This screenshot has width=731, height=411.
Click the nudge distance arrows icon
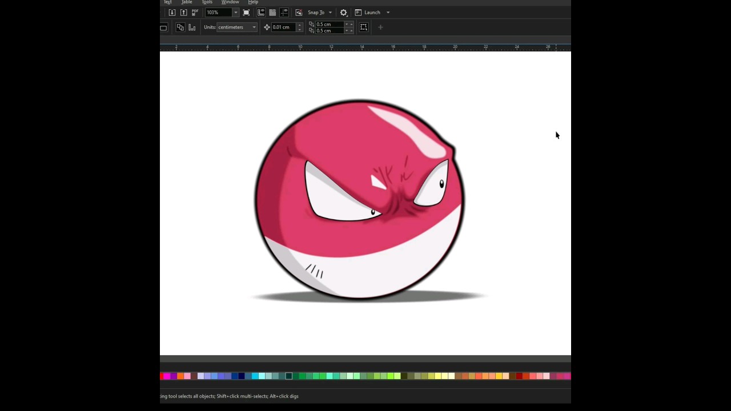[x=267, y=27]
